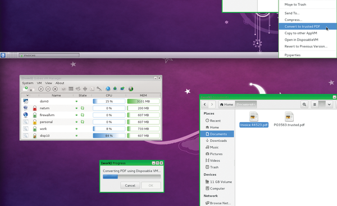Choose Copy to other AppVM menu entry
Screen dimensions: 337x206
click(300, 33)
